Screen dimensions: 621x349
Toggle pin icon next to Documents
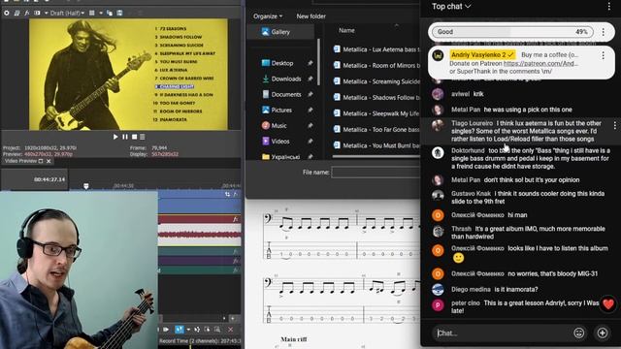[x=310, y=94]
